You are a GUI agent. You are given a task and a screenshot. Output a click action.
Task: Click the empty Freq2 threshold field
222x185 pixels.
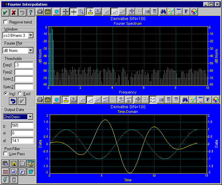pyautogui.click(x=24, y=72)
